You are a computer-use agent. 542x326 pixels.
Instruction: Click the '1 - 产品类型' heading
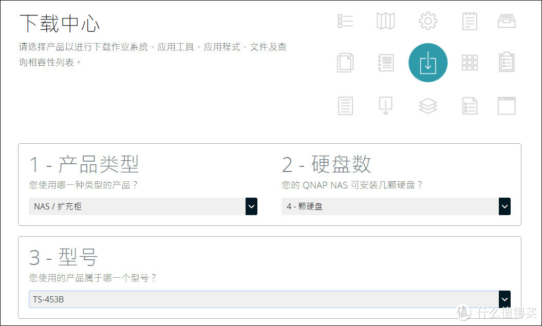click(84, 164)
